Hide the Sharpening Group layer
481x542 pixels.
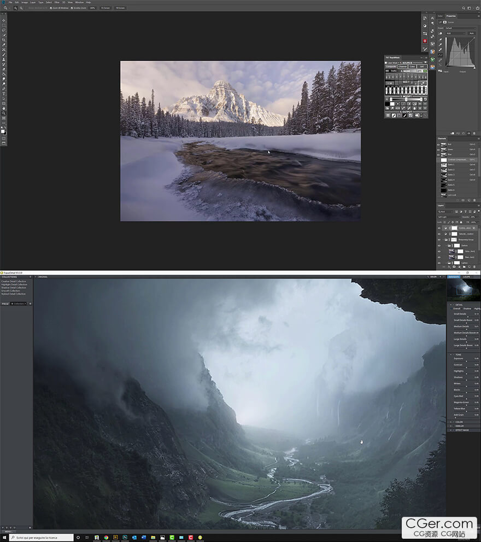click(439, 240)
